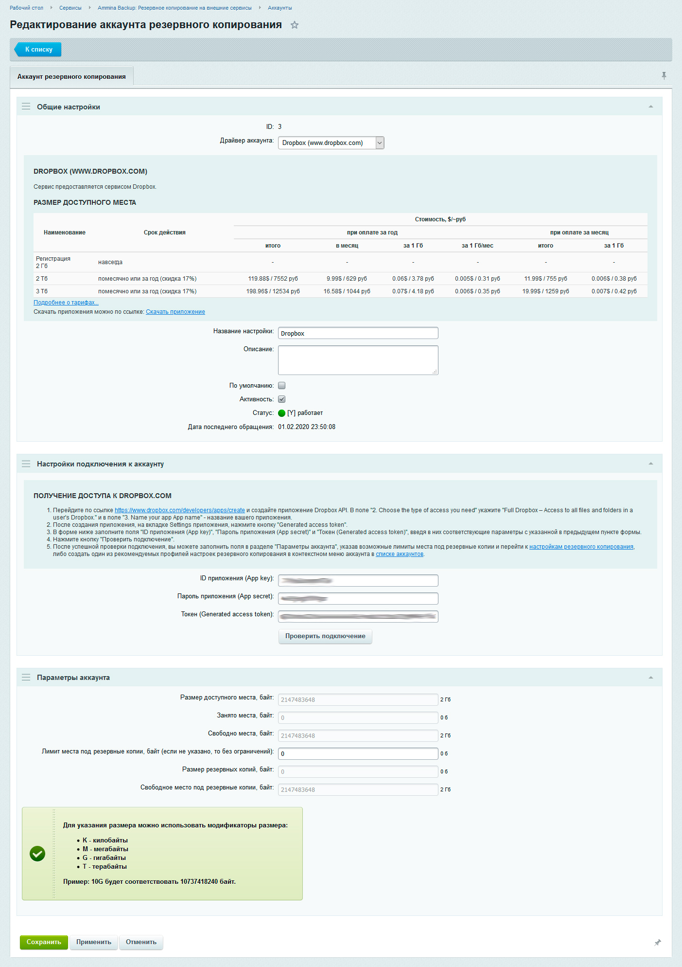Viewport: 682px width, 967px height.
Task: Toggle the Активность checkbox
Action: tap(282, 399)
